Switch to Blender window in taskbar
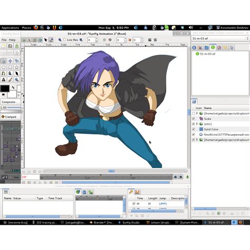This screenshot has width=250, height=250. pos(102,223)
